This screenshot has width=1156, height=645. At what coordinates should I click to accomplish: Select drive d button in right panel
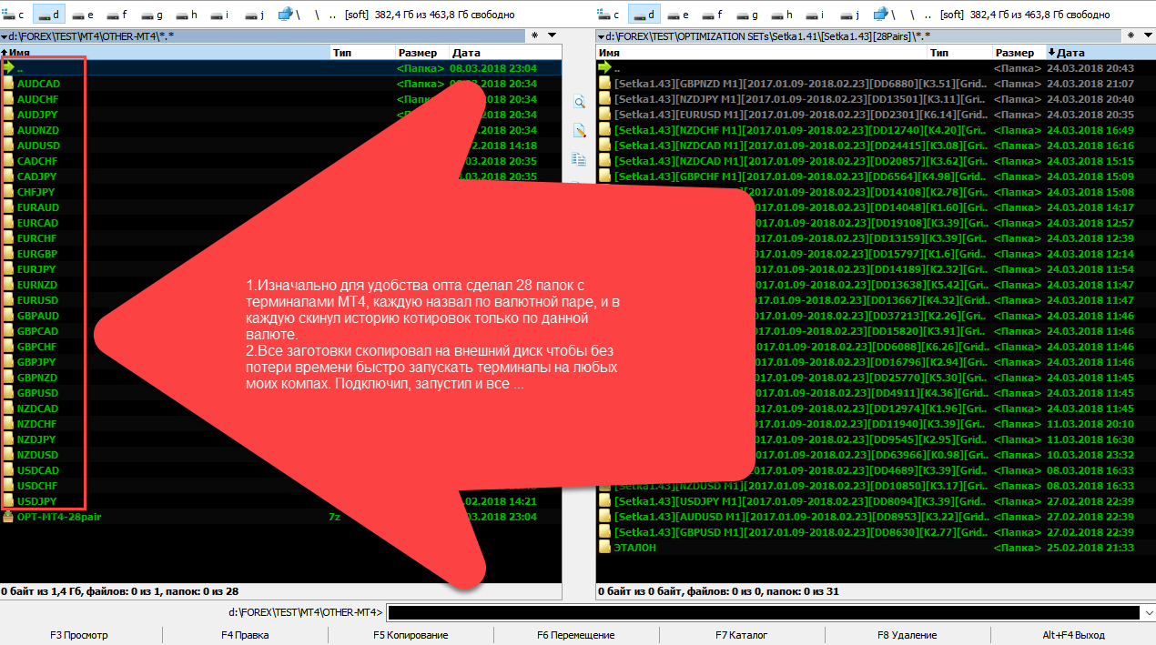click(x=644, y=14)
